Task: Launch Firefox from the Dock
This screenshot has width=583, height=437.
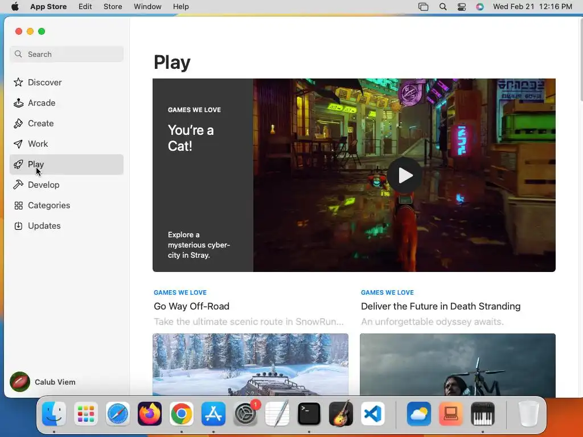Action: 150,414
